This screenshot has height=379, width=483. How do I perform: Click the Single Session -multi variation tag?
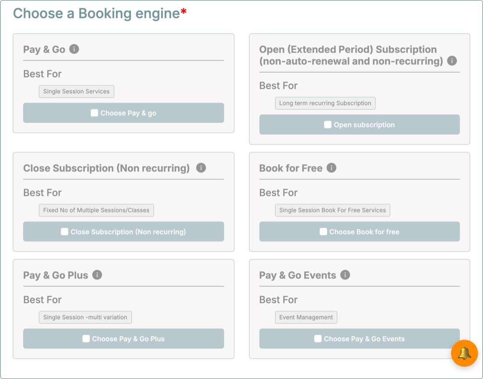pyautogui.click(x=85, y=317)
